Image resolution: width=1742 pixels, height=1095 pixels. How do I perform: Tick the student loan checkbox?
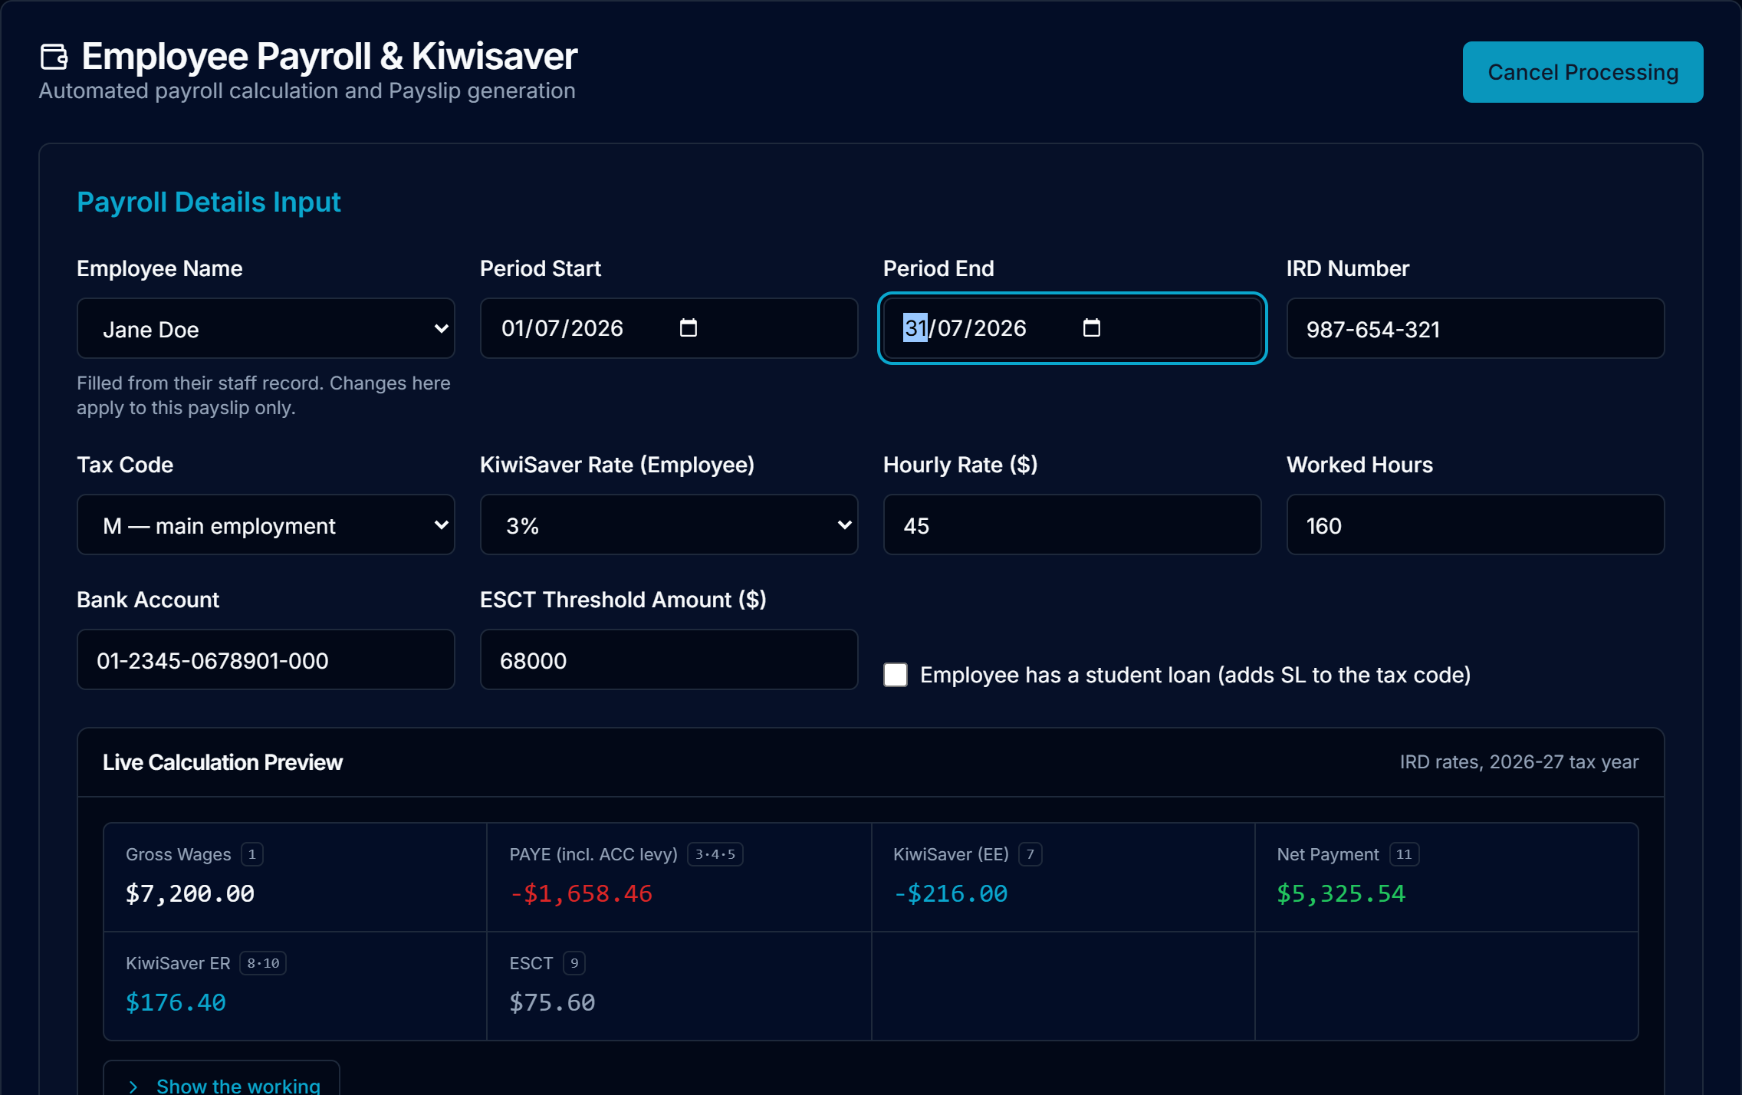pos(896,675)
